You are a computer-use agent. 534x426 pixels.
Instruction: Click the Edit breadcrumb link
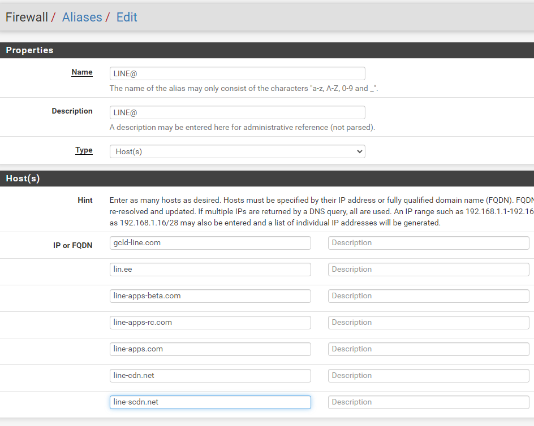pos(127,17)
